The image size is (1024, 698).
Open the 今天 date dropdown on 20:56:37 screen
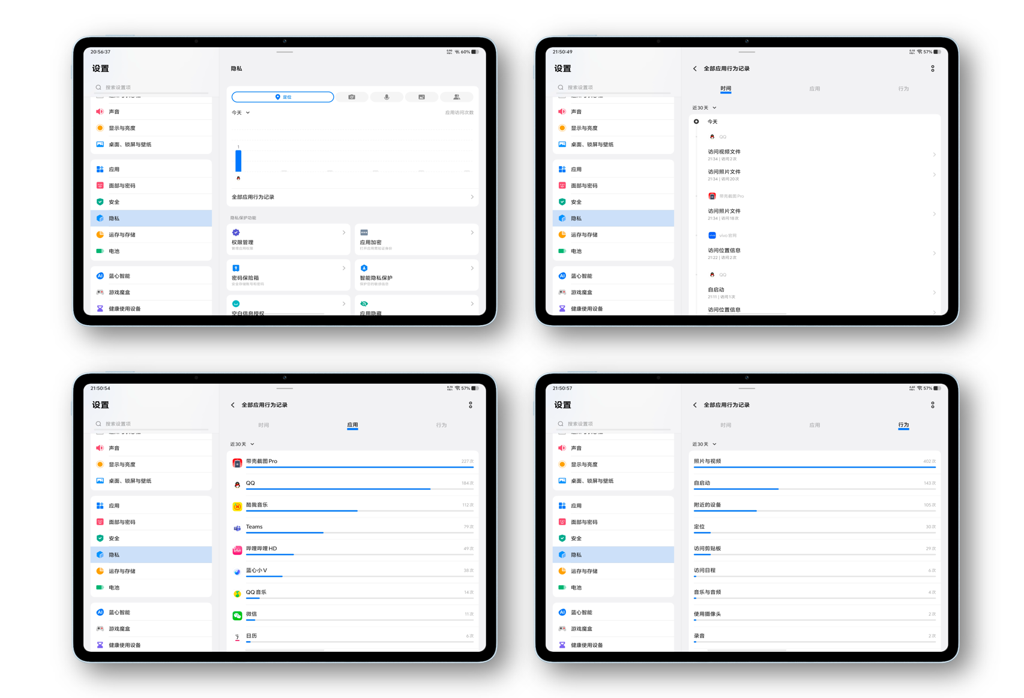tap(241, 113)
